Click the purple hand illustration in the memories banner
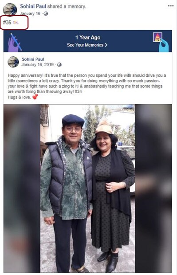Screen dimensions: 177x275 pos(14,43)
